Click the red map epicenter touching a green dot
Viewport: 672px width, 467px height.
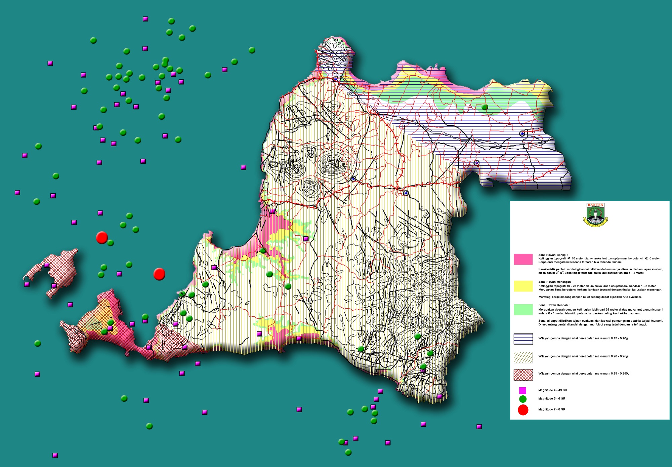102,237
